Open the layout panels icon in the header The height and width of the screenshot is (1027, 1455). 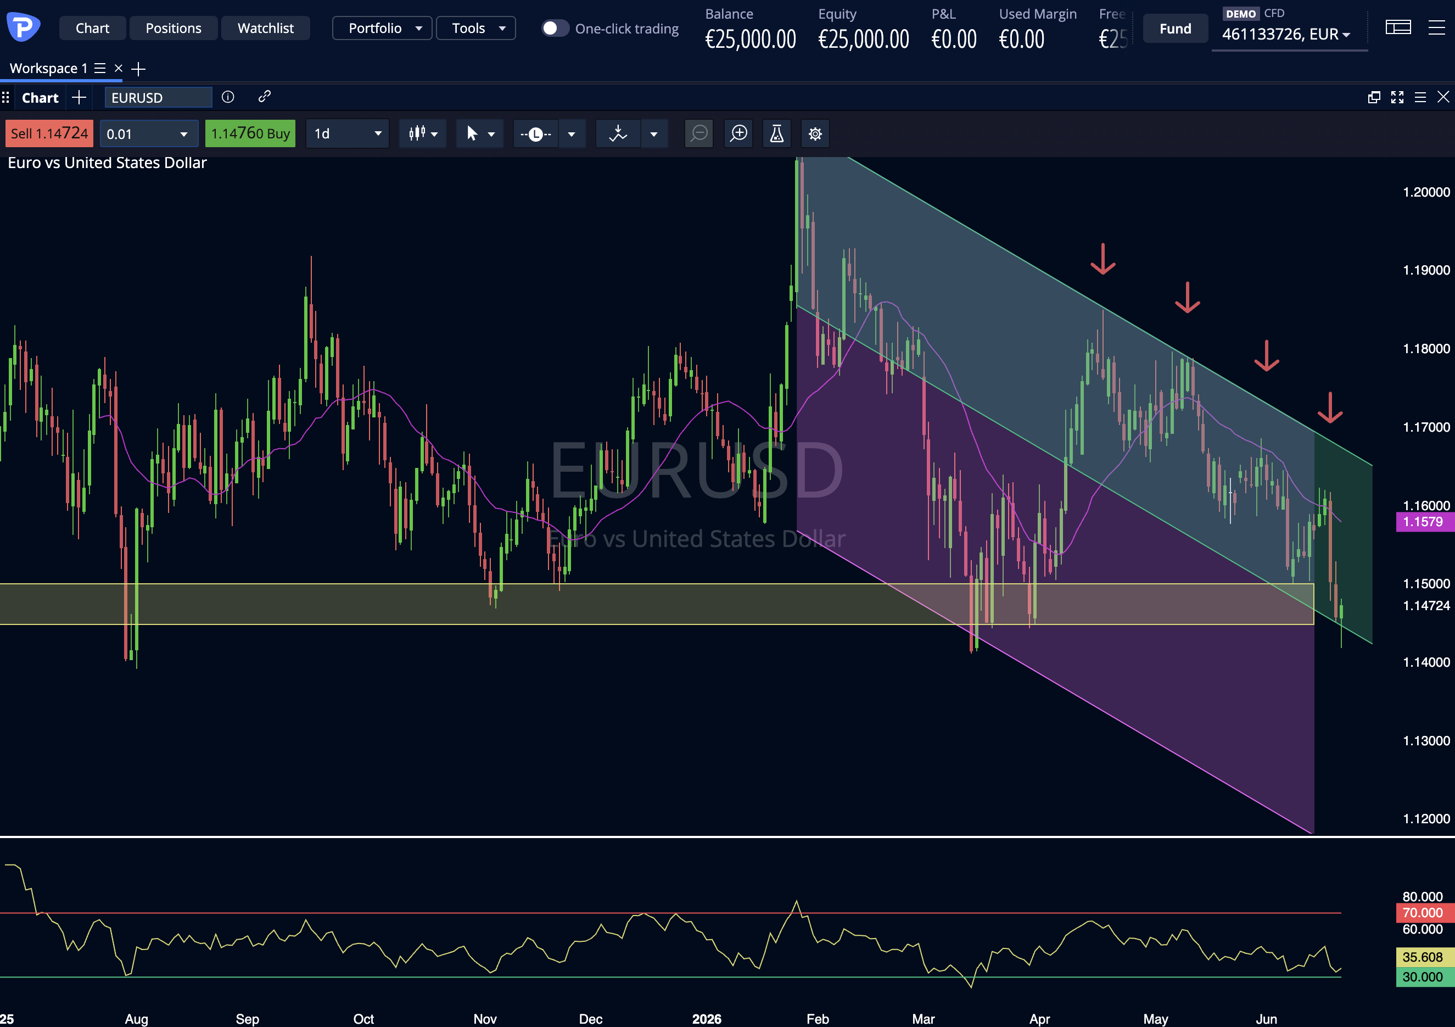(1398, 27)
